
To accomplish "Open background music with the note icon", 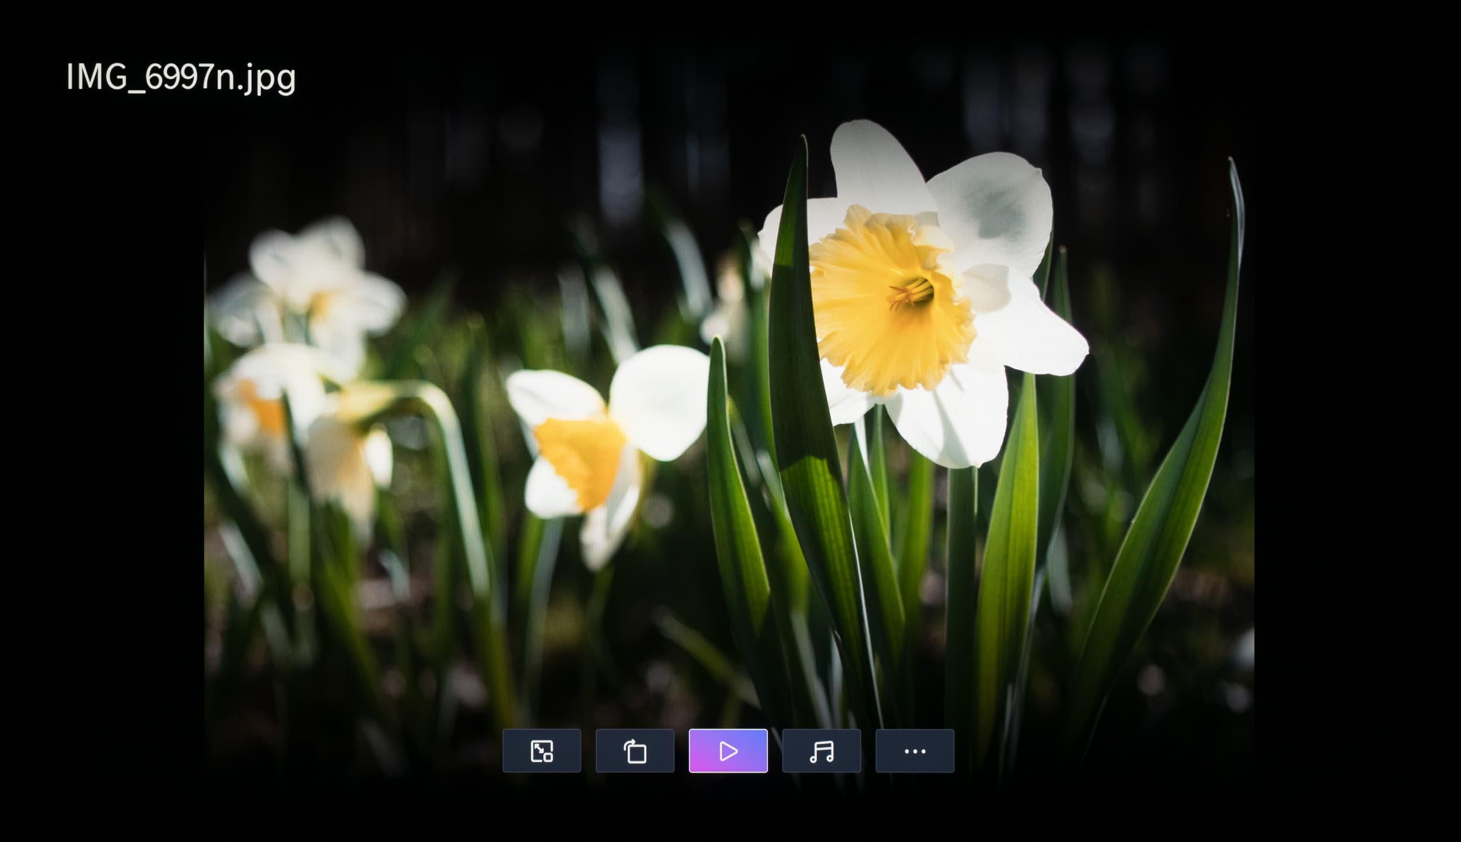I will 821,751.
